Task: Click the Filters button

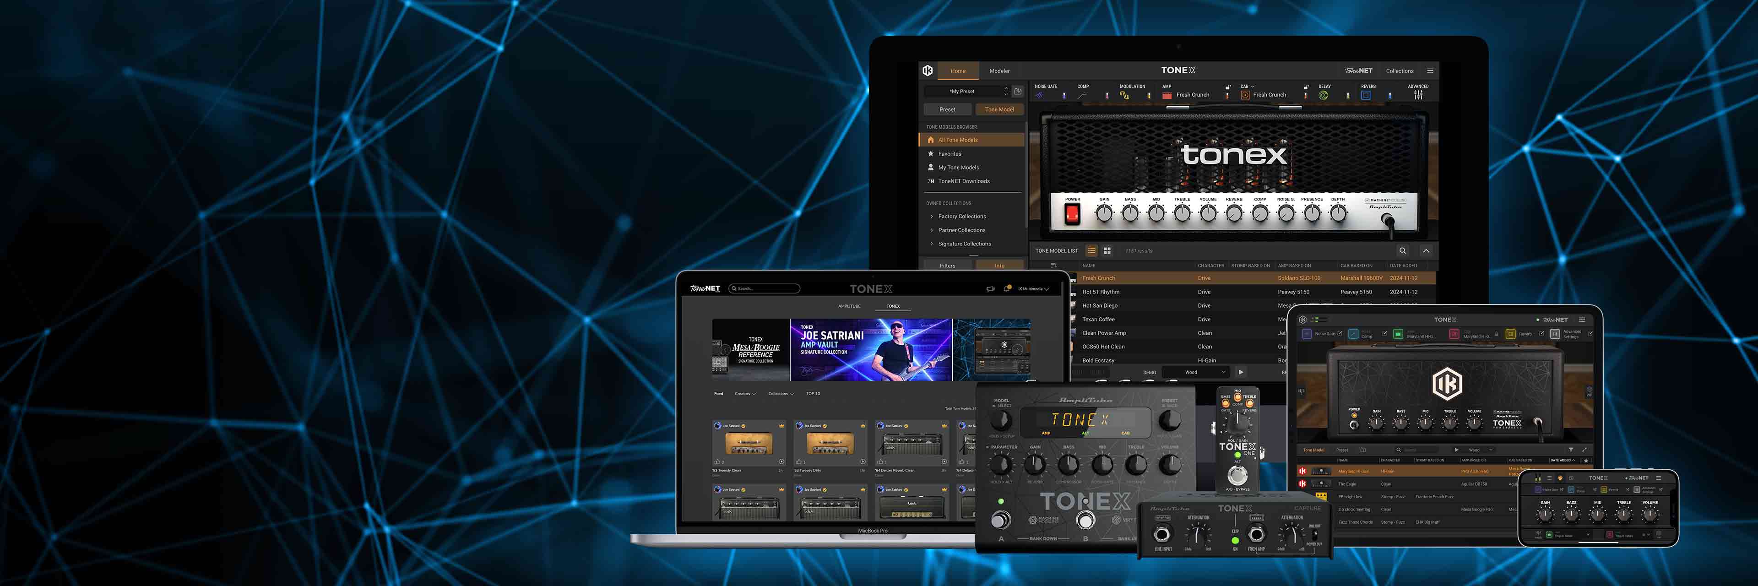Action: pyautogui.click(x=947, y=266)
